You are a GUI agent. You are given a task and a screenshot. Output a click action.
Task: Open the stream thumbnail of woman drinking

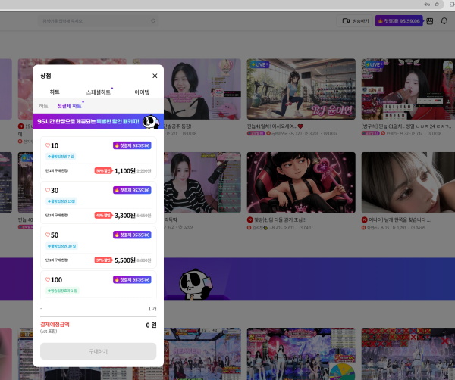pos(408,89)
